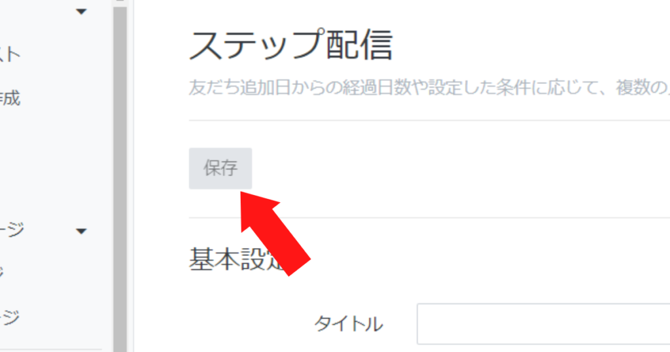
Task: Click the description text starting 友だち追加日
Action: (429, 88)
